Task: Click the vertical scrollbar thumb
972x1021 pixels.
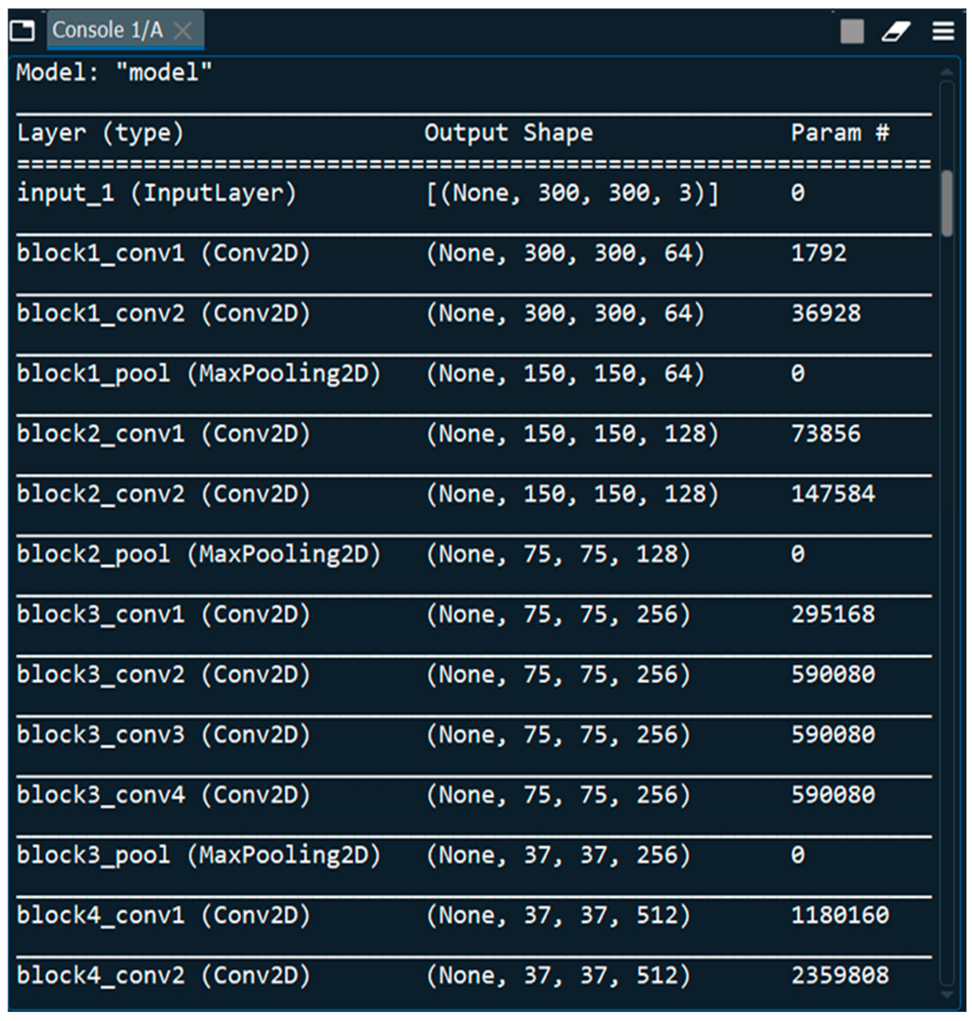Action: tap(947, 203)
